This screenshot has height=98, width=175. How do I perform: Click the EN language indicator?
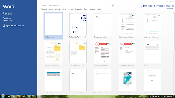[150, 96]
